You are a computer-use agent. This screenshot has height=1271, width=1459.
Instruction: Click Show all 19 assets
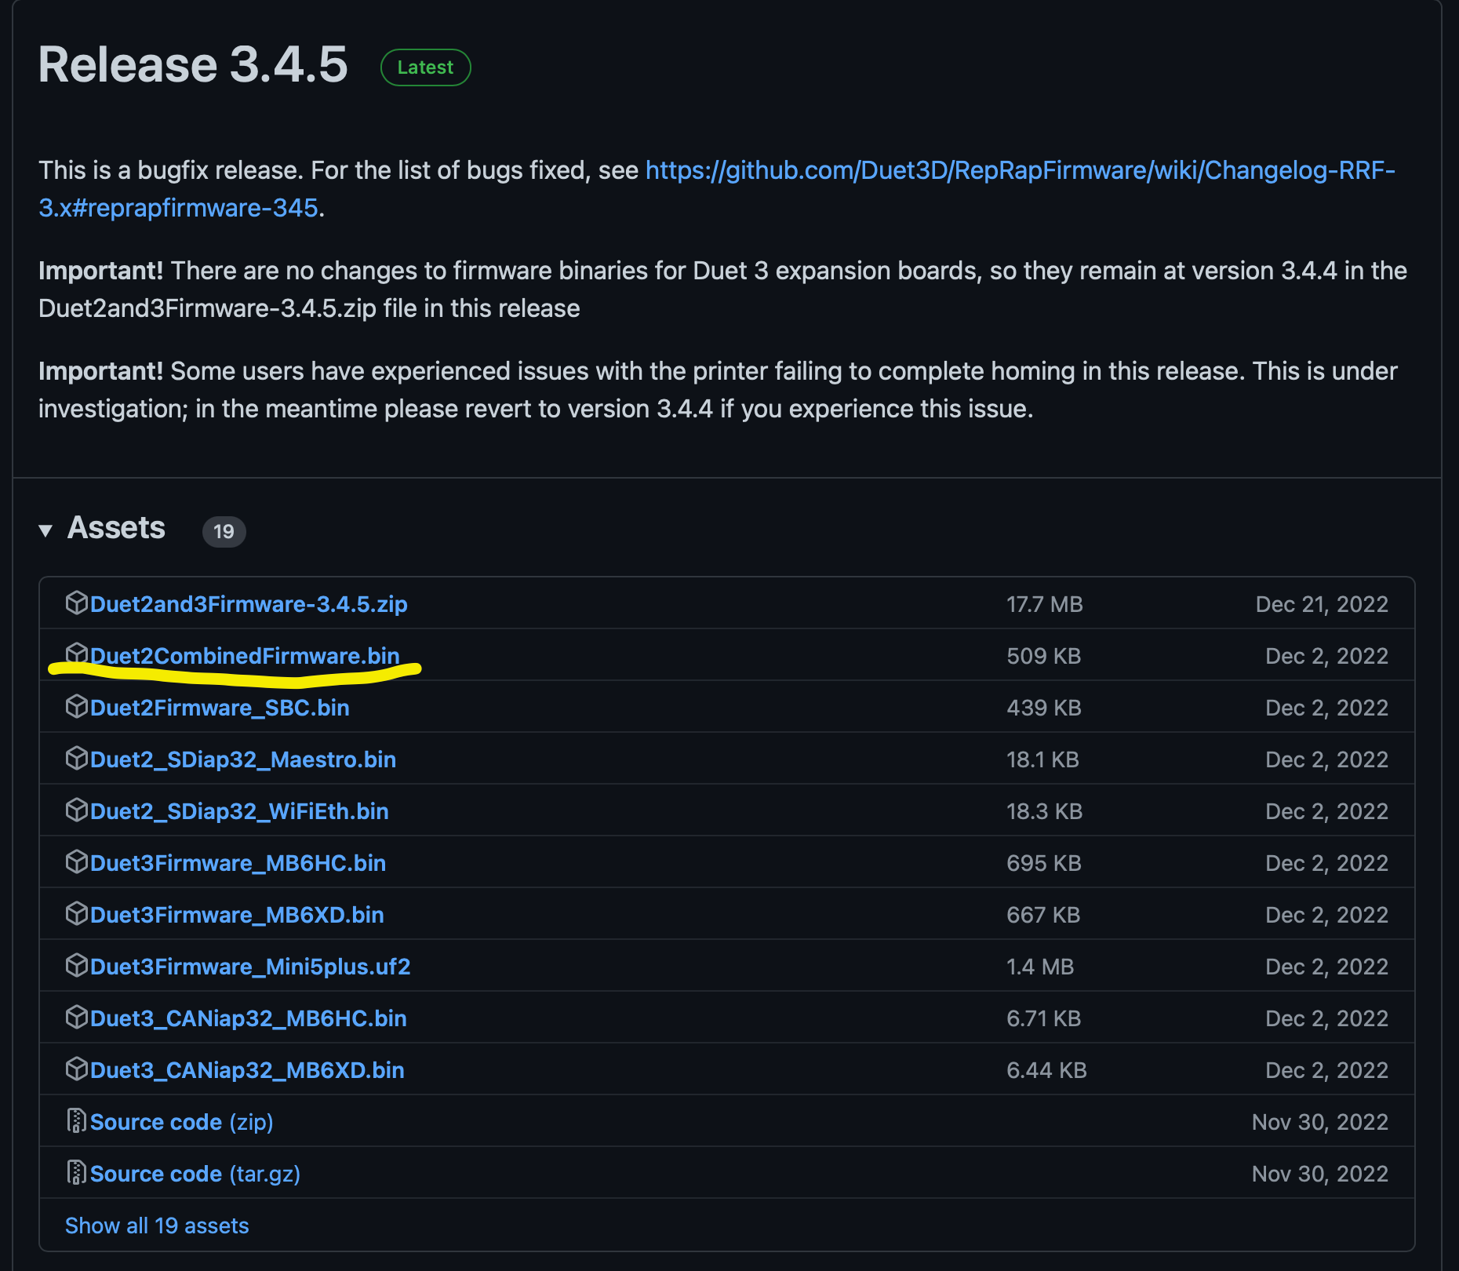coord(157,1225)
